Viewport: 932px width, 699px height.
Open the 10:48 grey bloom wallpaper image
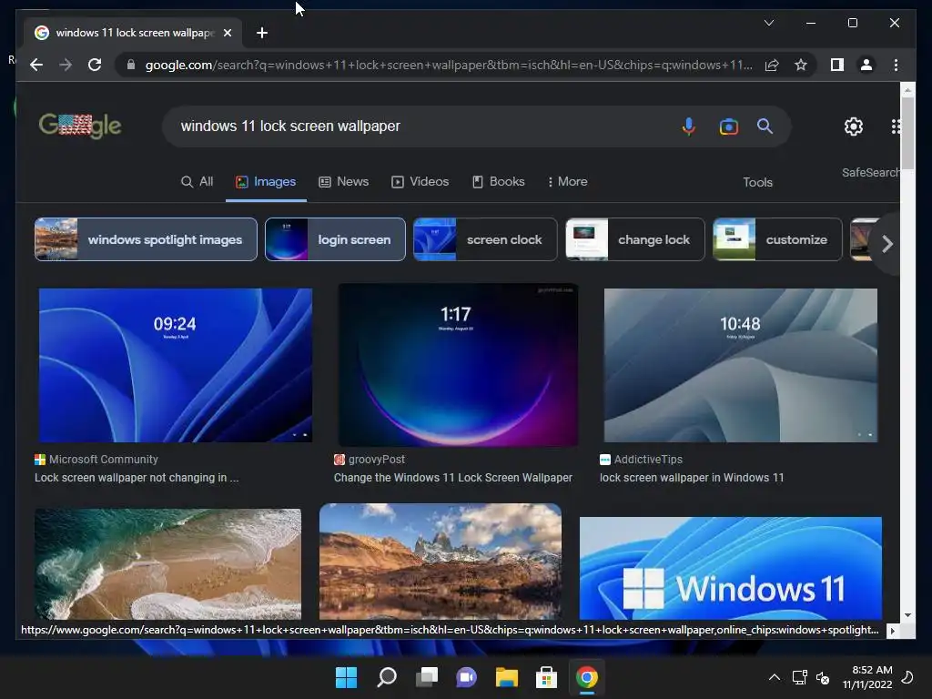(741, 365)
